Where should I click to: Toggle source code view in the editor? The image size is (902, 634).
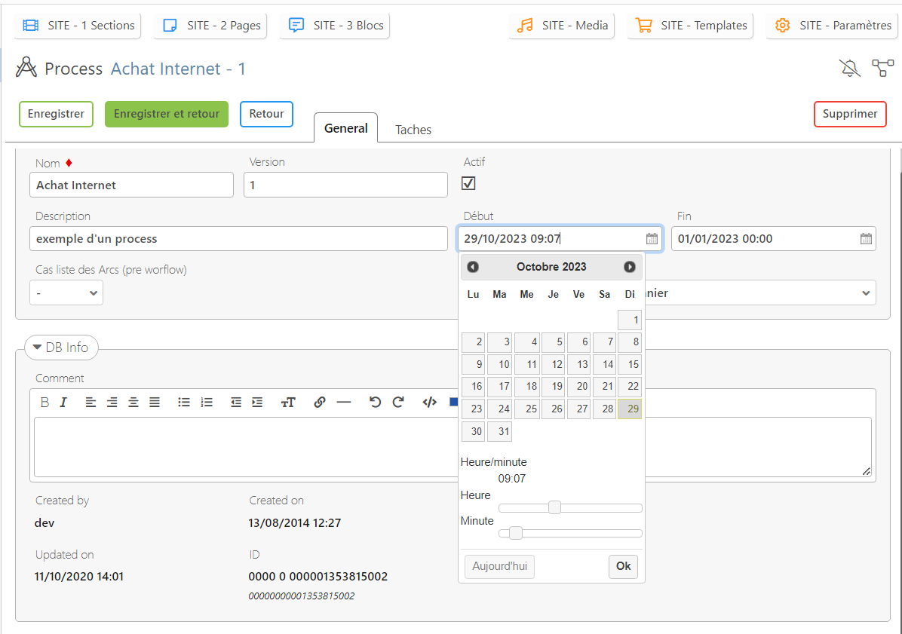point(429,403)
